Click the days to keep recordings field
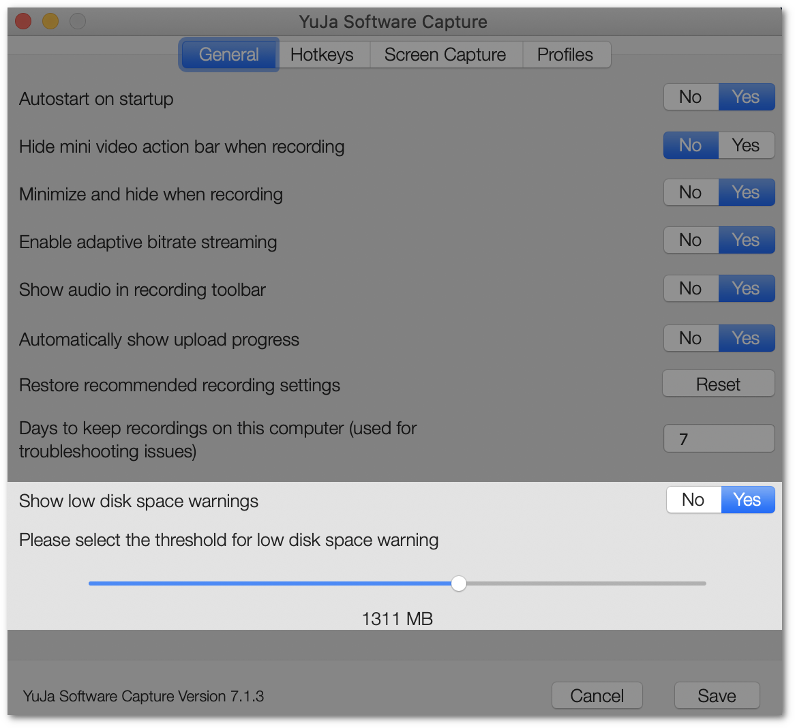This screenshot has width=795, height=728. (719, 439)
